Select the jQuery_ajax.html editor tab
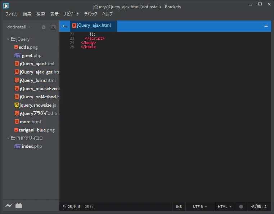Screen dimensions: 274x214 (94, 26)
